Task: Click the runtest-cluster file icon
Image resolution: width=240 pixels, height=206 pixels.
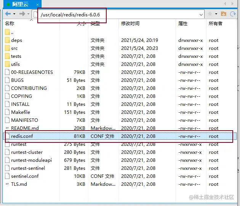Action: click(x=7, y=152)
